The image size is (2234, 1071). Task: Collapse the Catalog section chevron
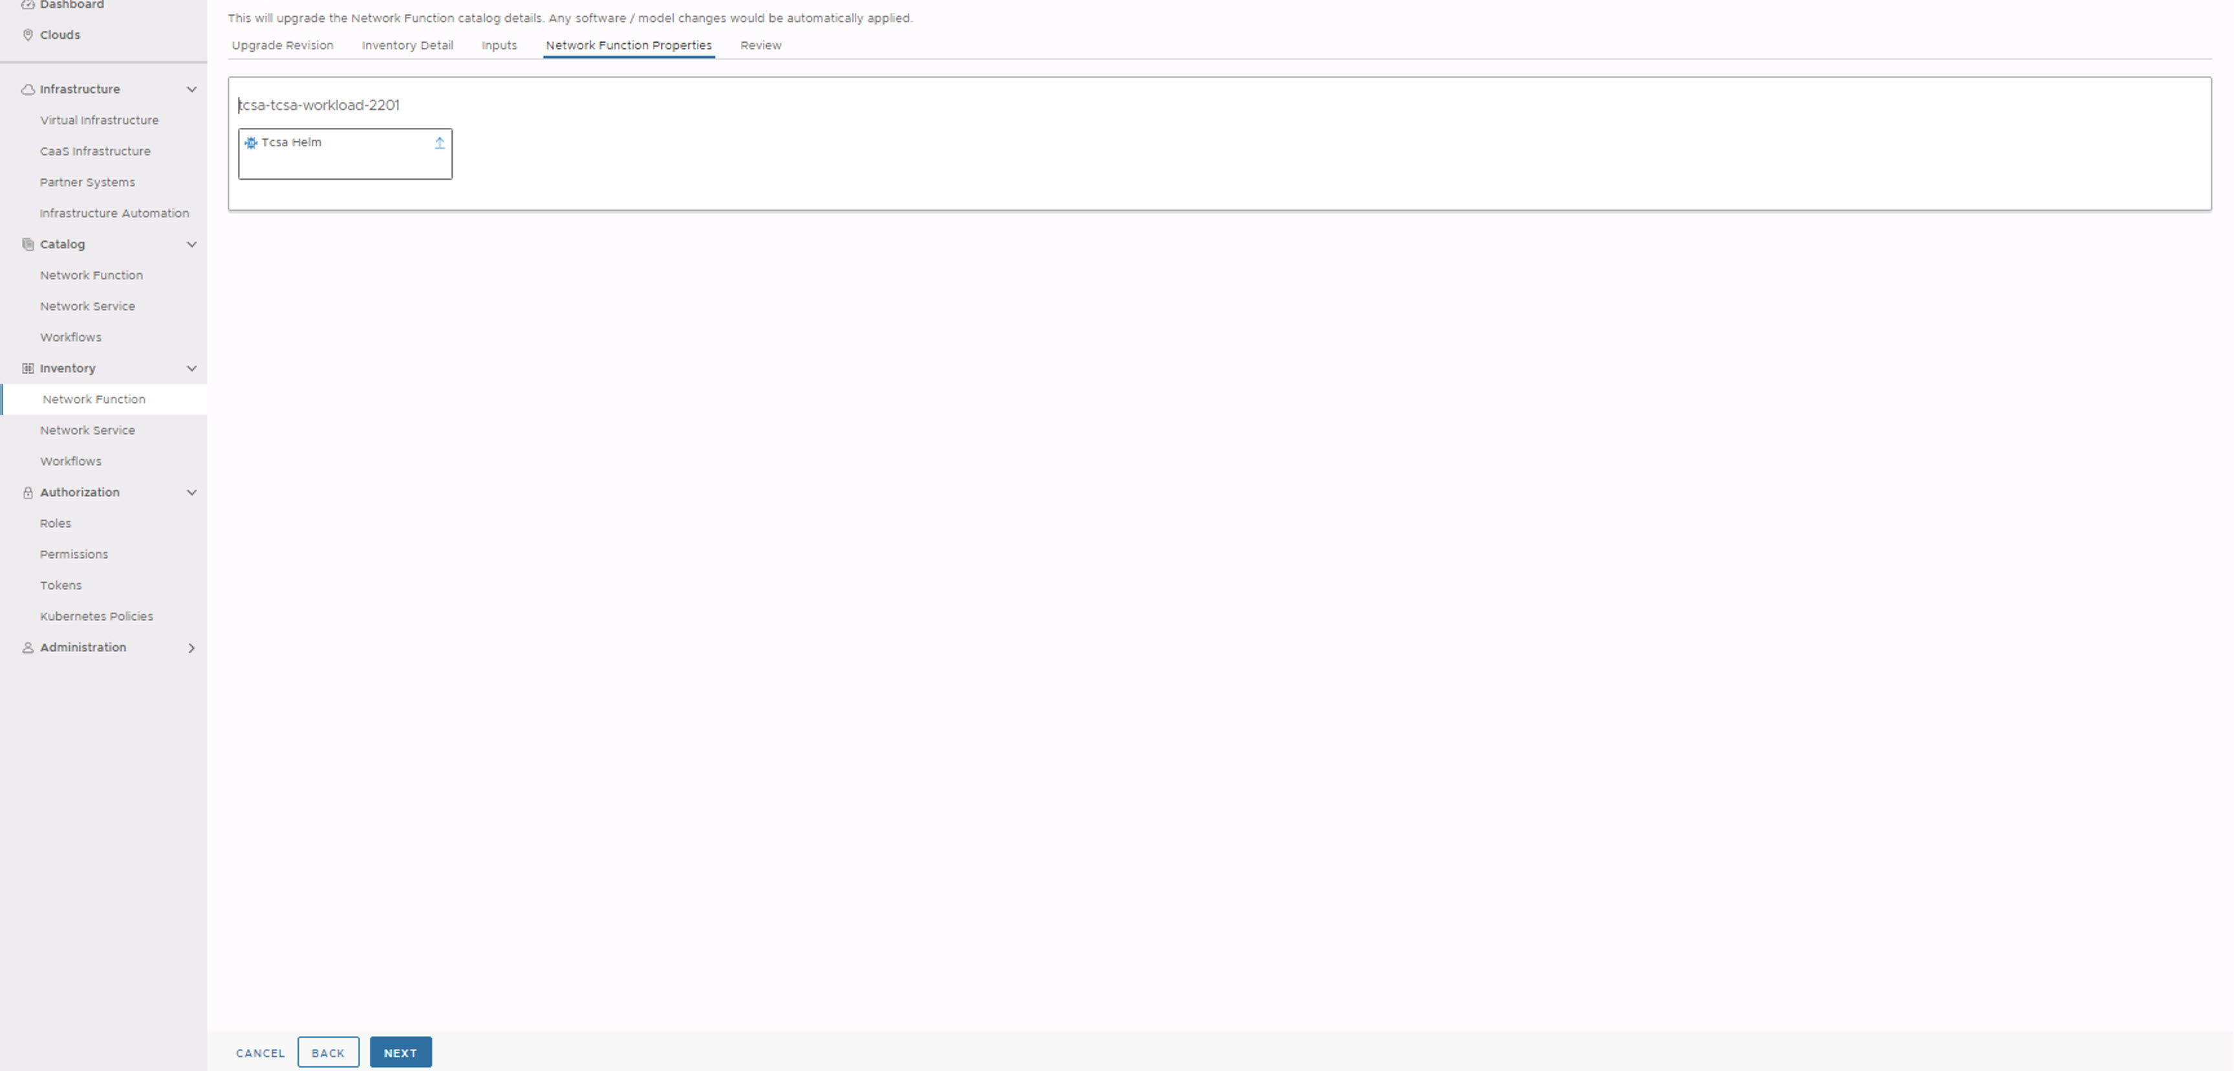click(x=191, y=244)
